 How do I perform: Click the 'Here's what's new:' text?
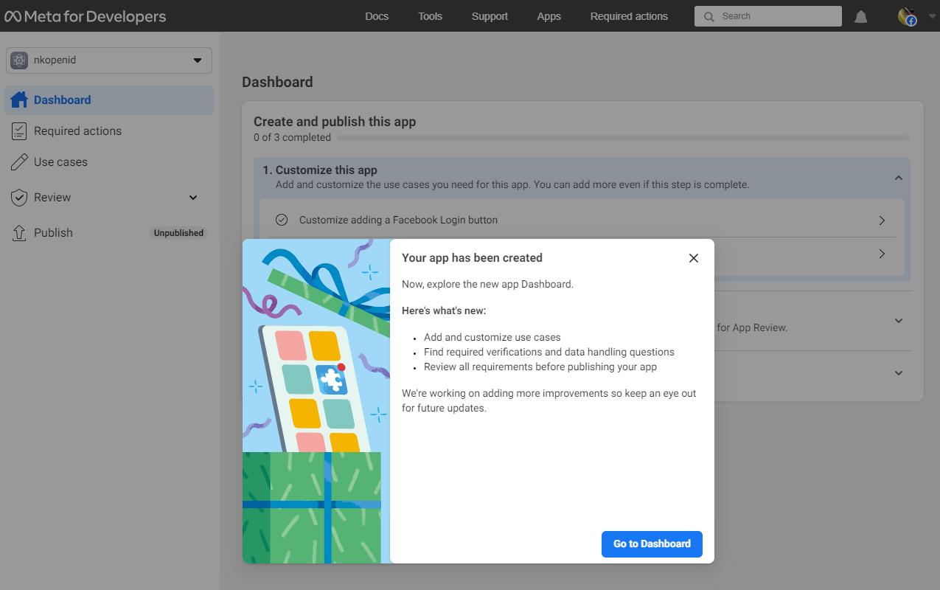[444, 311]
